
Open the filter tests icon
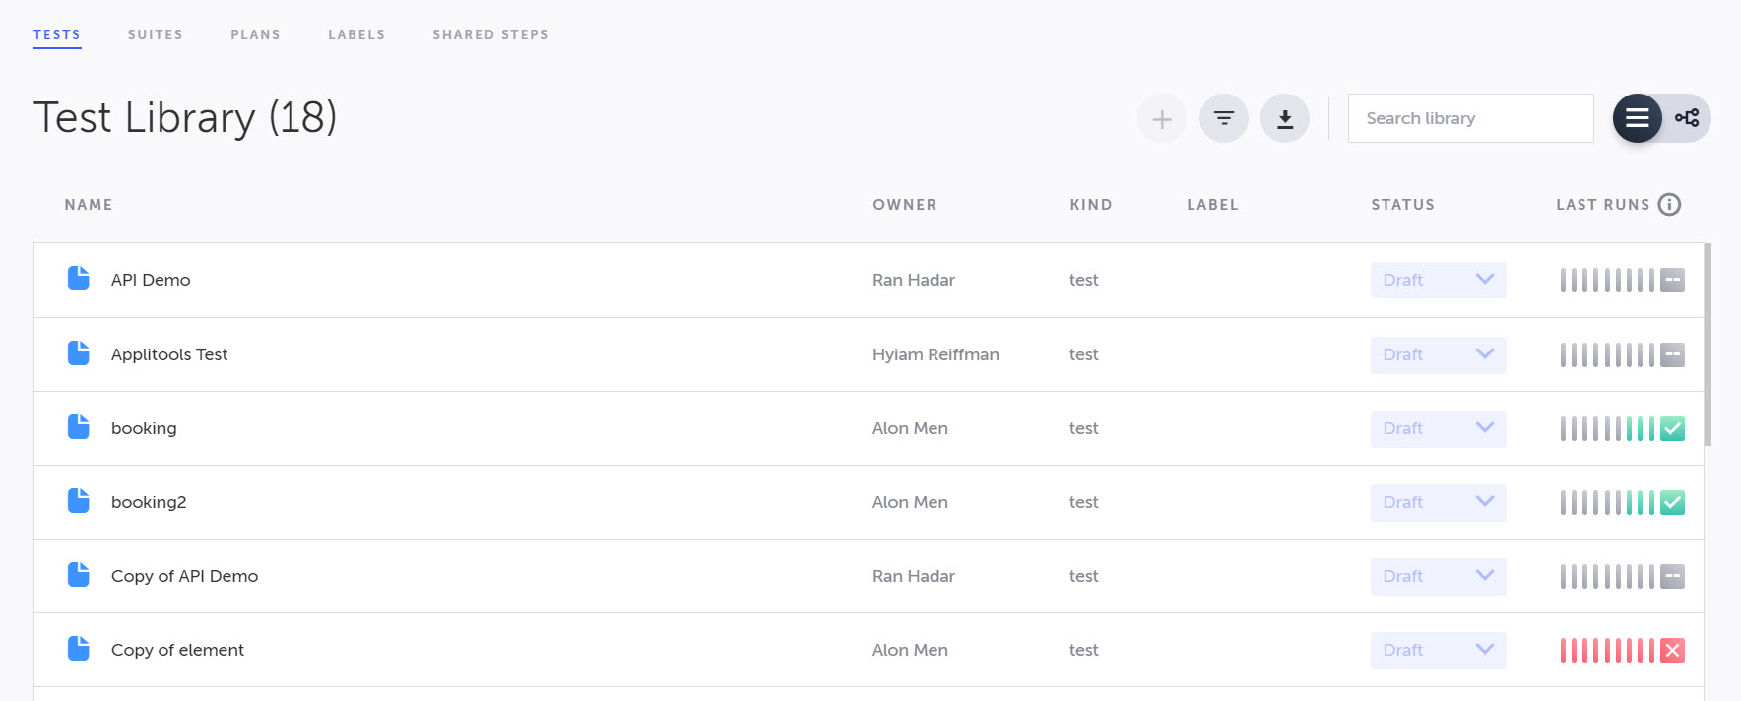pos(1224,119)
